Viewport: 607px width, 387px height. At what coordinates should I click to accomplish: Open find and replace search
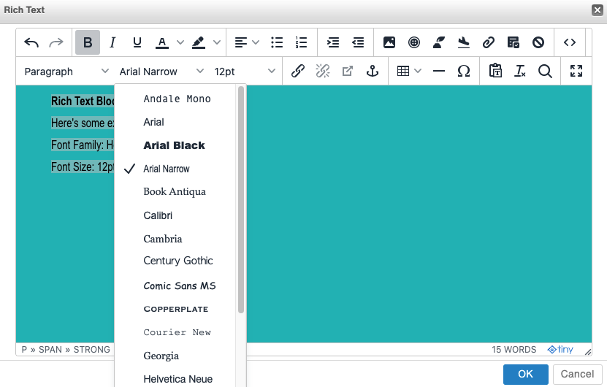(545, 72)
